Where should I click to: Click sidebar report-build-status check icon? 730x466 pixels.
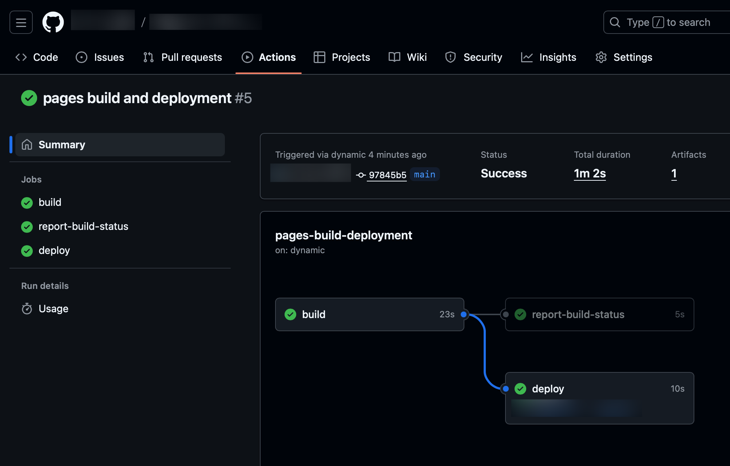pyautogui.click(x=27, y=227)
